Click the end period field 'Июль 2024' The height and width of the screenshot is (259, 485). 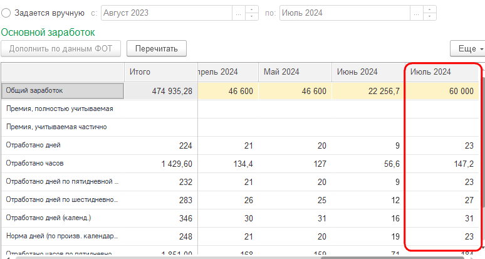(x=345, y=13)
